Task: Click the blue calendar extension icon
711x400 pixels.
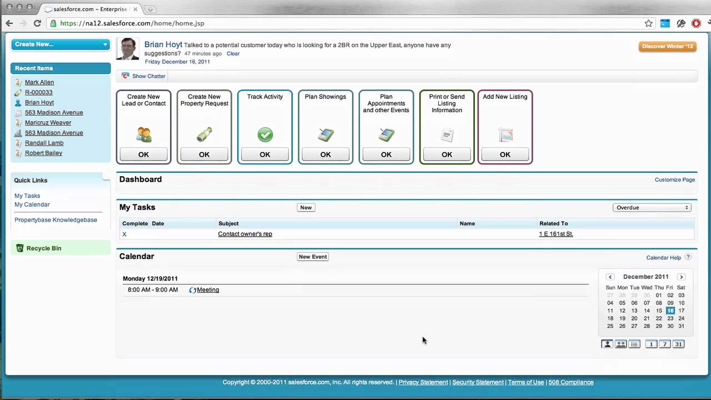Action: [665, 23]
